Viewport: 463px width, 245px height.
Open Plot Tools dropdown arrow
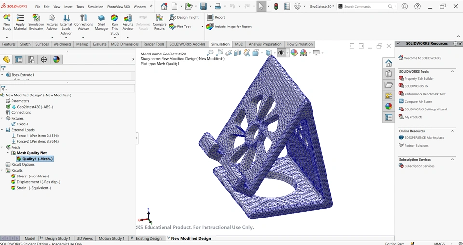point(202,27)
